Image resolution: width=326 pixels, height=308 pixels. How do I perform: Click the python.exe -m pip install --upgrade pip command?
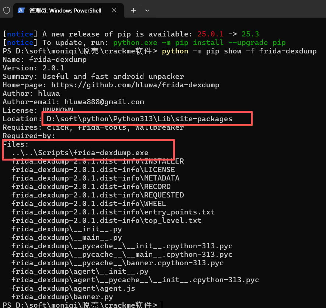click(x=200, y=43)
